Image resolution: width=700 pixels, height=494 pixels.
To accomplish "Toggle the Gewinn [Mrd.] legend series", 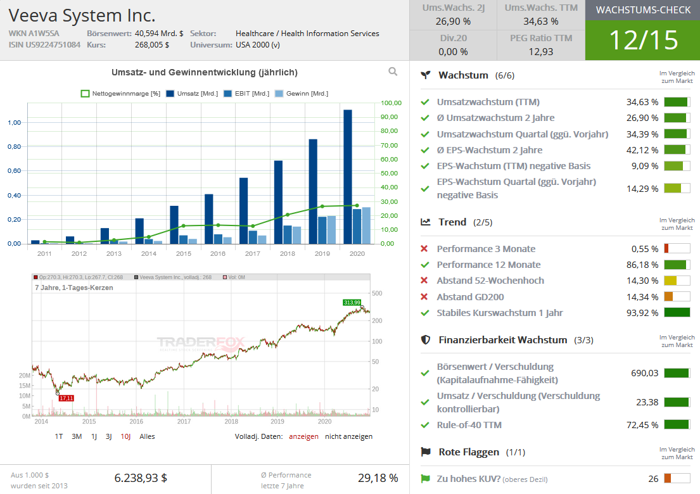I will coord(302,94).
